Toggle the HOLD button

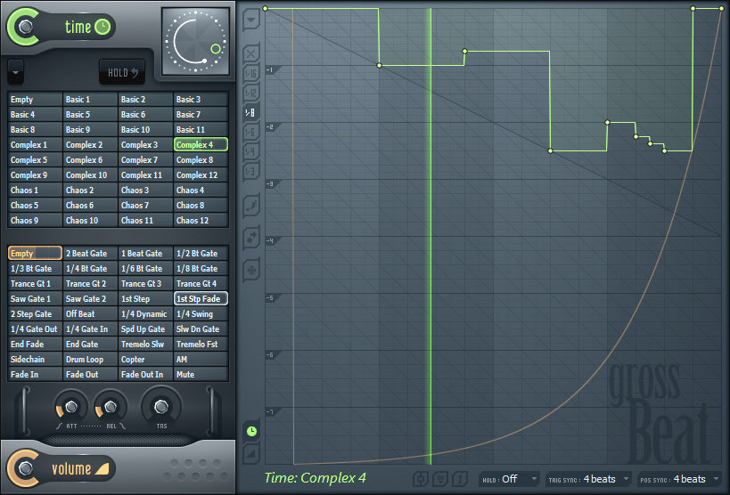122,72
